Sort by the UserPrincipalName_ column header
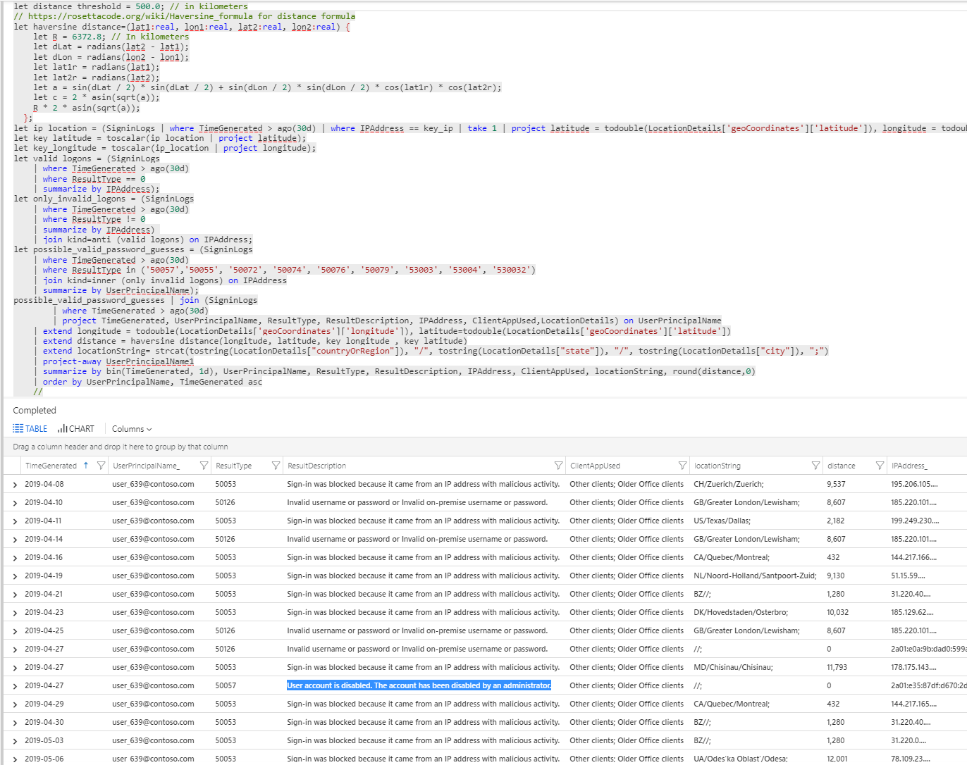 click(146, 466)
